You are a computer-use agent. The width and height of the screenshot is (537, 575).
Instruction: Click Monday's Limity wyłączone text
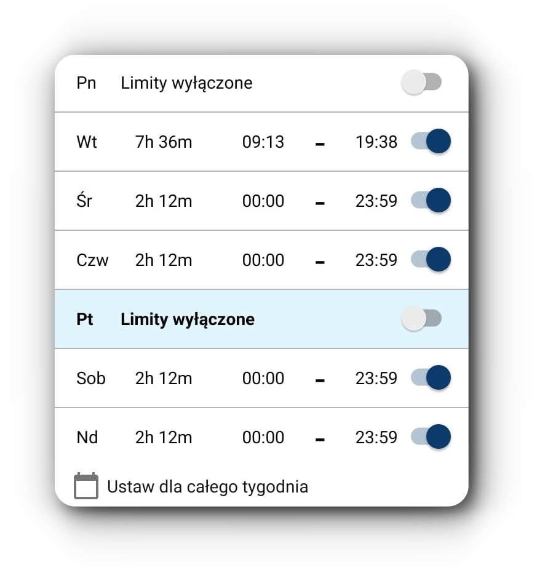coord(186,83)
